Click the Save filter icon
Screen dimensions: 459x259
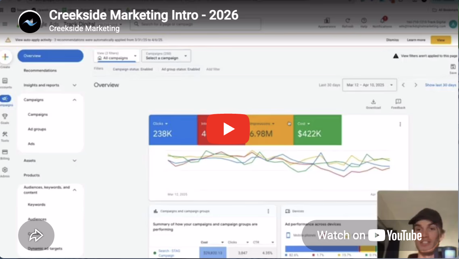[x=453, y=67]
